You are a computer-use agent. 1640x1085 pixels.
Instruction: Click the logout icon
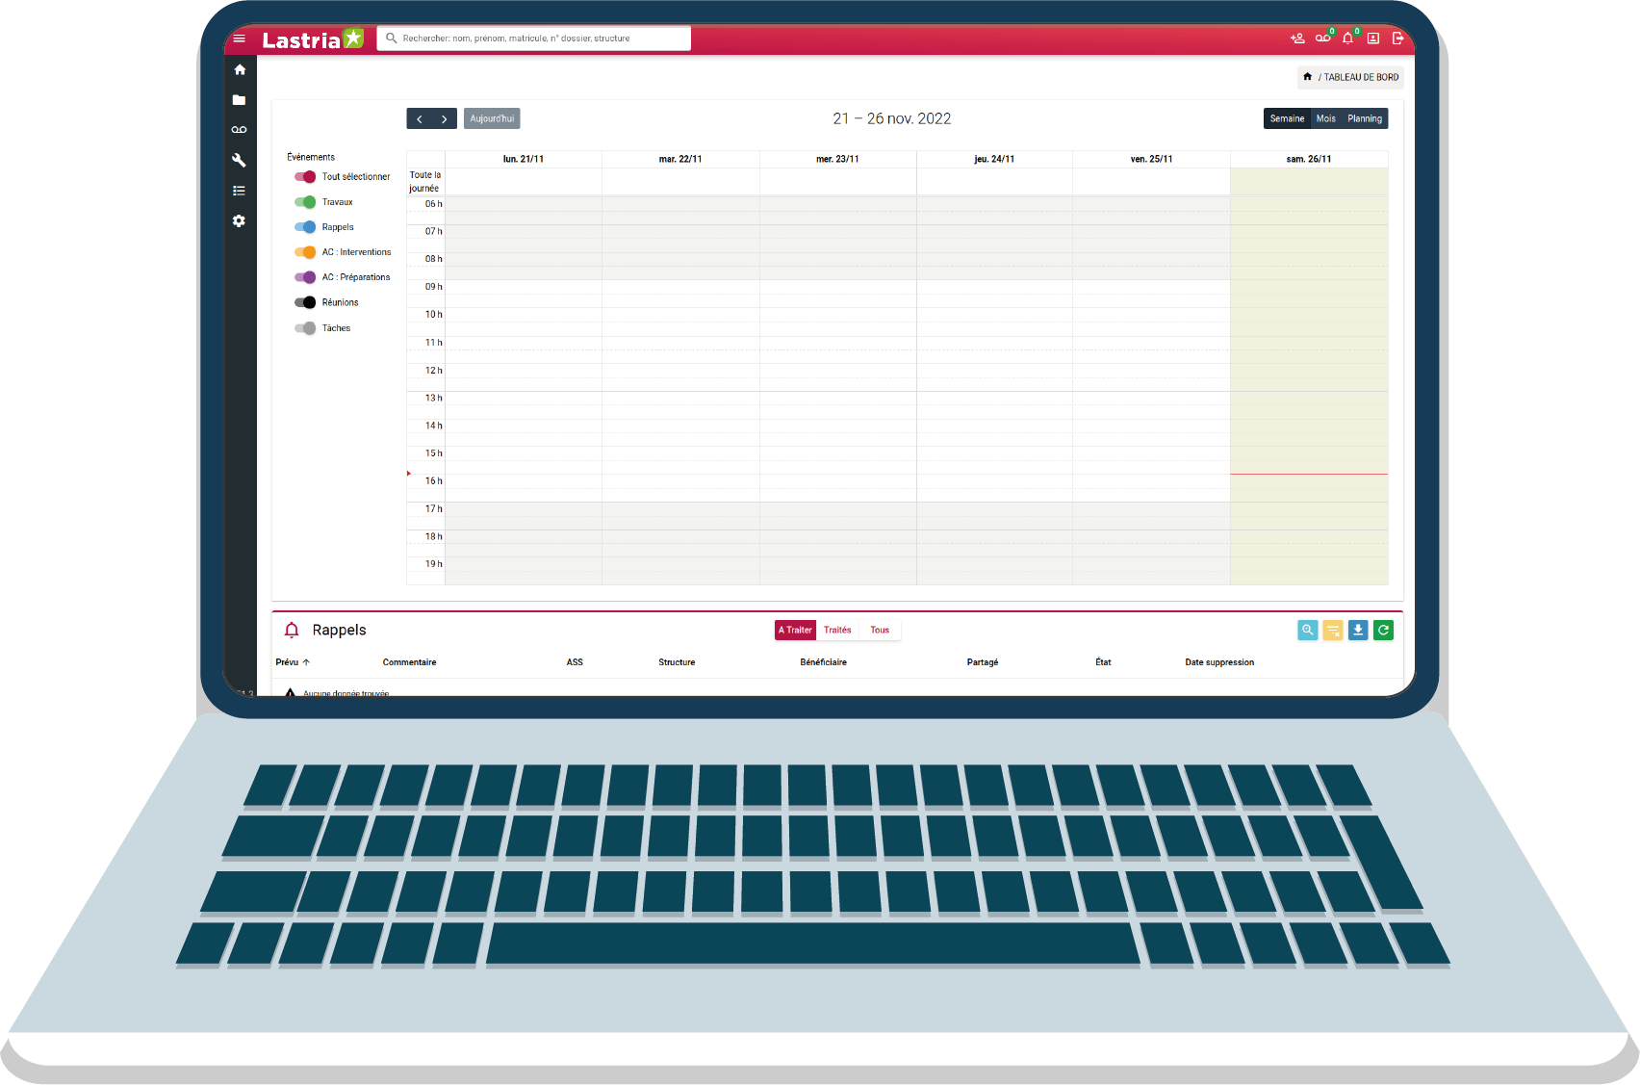tap(1398, 39)
